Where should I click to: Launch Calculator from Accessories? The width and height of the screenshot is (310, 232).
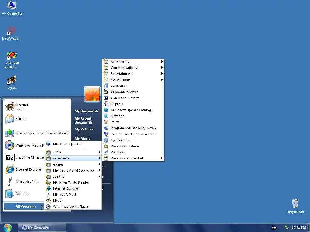(x=133, y=86)
